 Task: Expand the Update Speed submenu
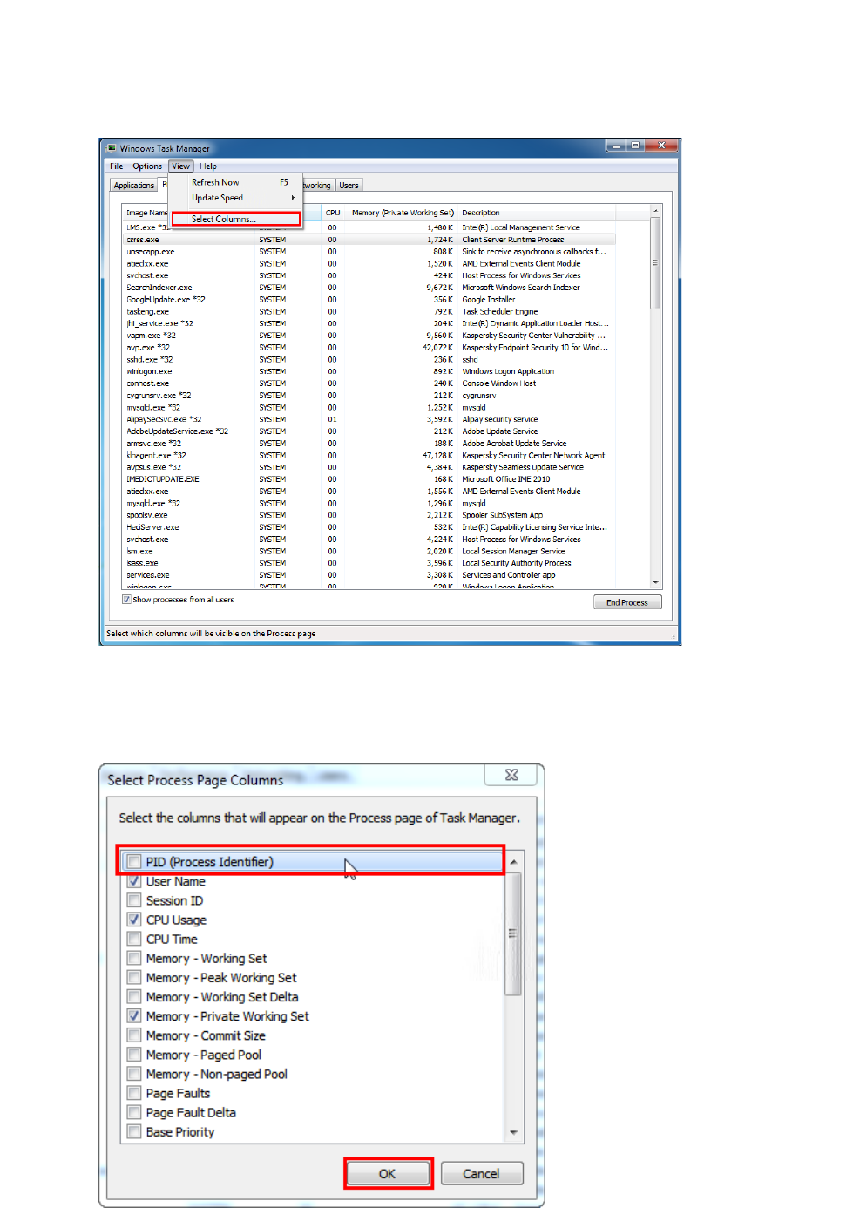tap(235, 198)
